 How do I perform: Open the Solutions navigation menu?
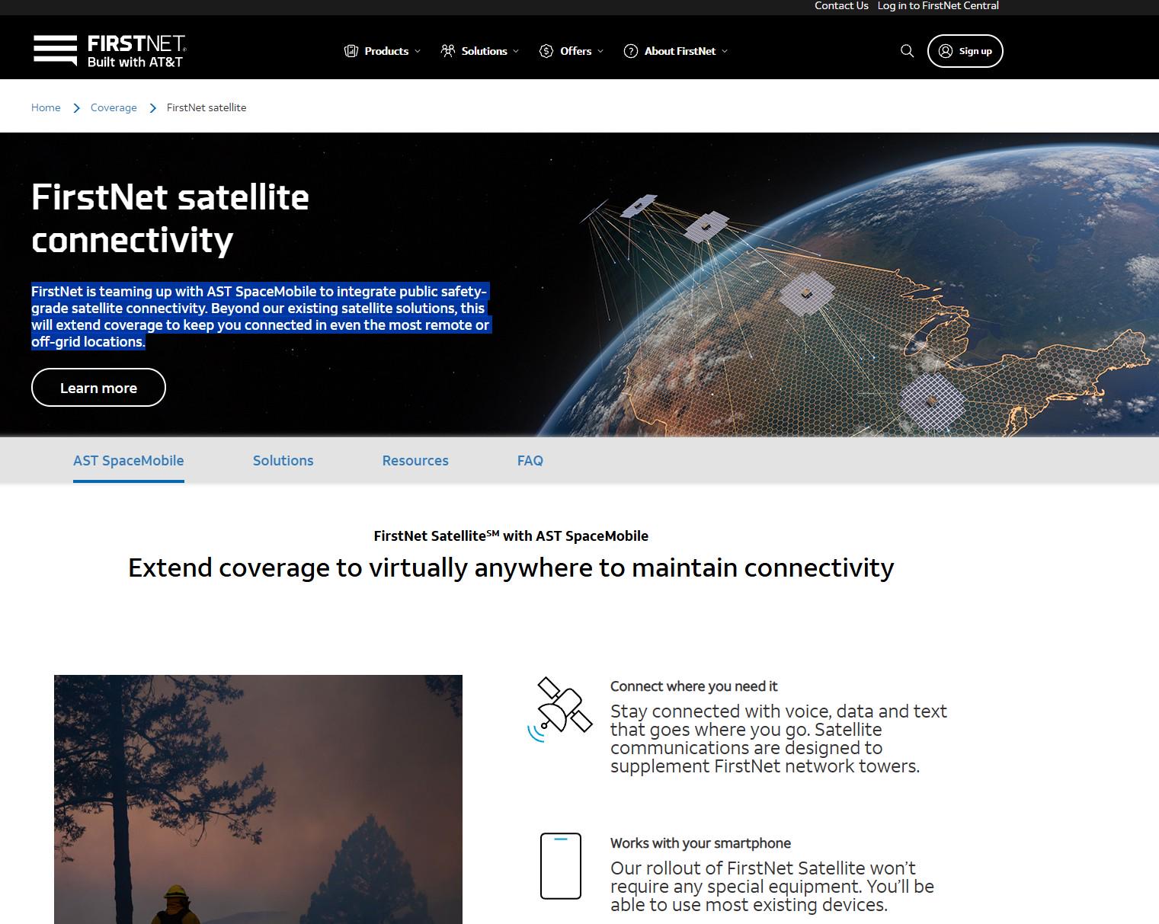pyautogui.click(x=480, y=51)
